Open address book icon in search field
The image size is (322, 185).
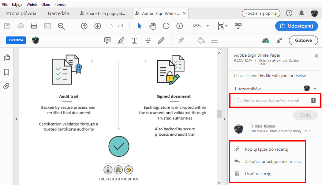[x=313, y=100]
